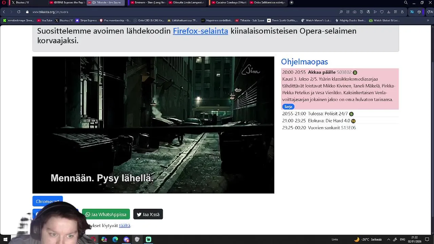Open the Opera menu logo
434x244 pixels.
[4, 2]
